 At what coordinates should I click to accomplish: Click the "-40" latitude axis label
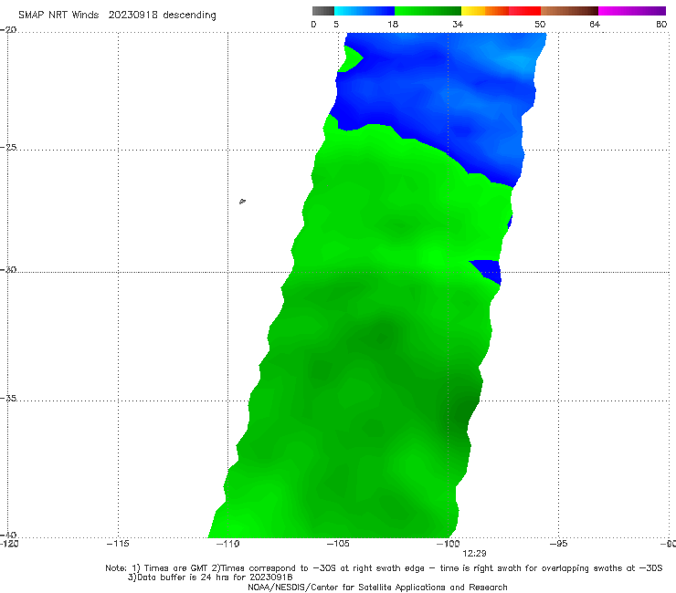8,535
